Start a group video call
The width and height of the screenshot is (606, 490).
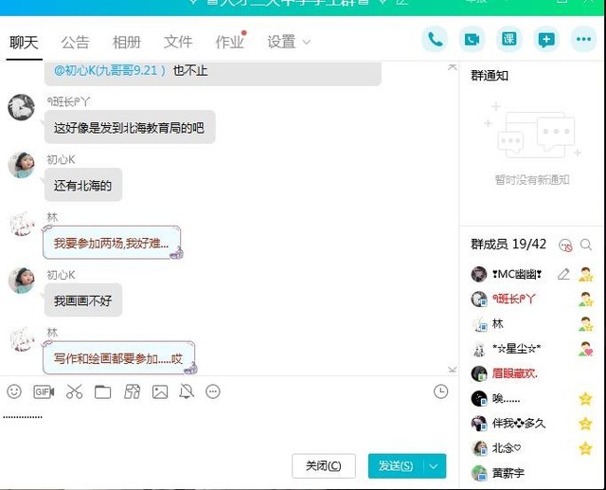pyautogui.click(x=472, y=40)
